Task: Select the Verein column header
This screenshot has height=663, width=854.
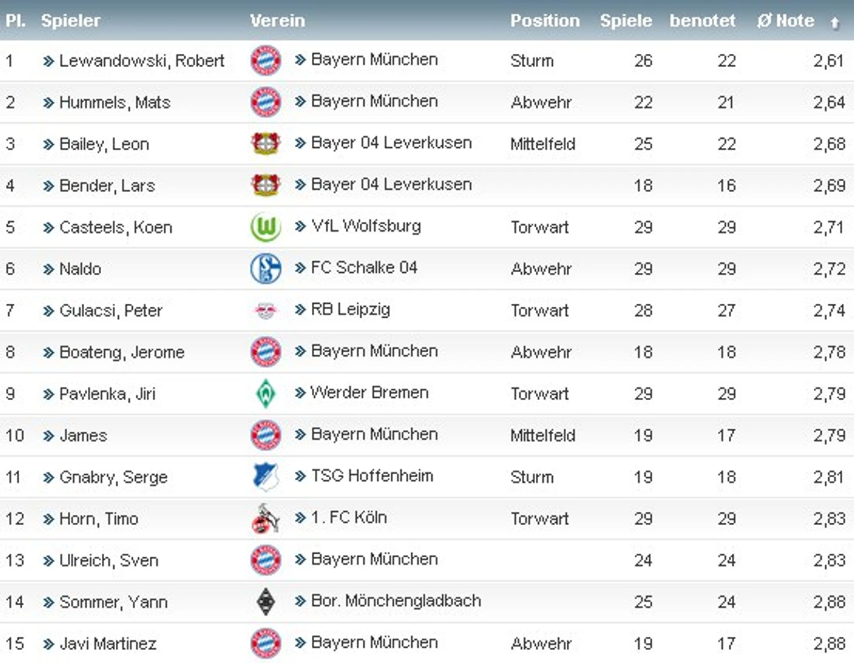Action: click(278, 20)
